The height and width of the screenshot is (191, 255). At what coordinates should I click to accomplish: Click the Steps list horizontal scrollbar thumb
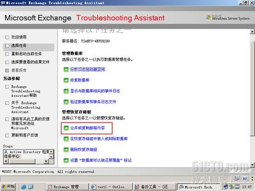click(x=22, y=161)
